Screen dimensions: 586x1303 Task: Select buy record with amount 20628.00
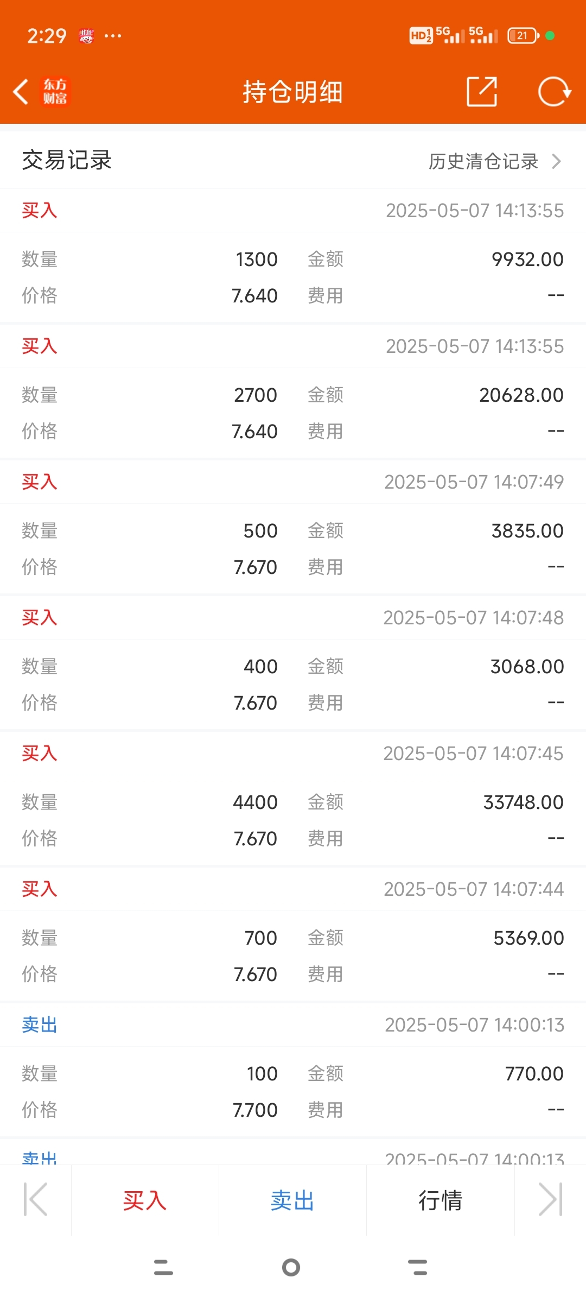click(x=293, y=391)
